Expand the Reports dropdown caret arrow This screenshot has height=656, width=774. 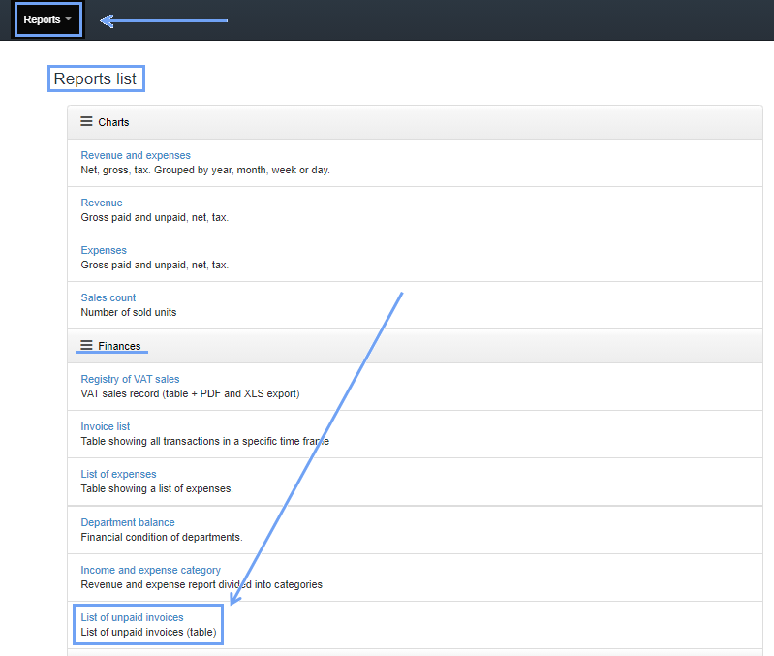pyautogui.click(x=69, y=20)
